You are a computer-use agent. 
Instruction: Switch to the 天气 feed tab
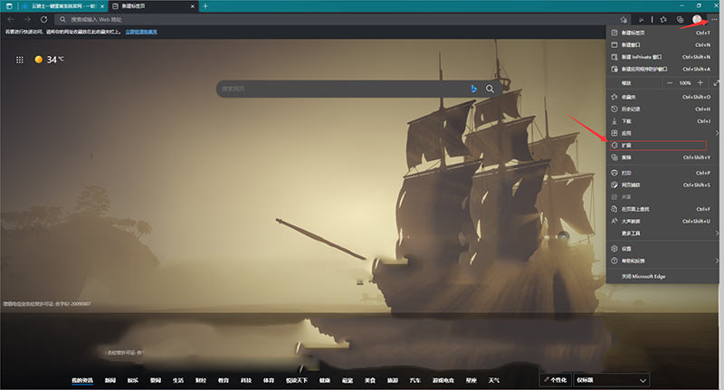493,380
